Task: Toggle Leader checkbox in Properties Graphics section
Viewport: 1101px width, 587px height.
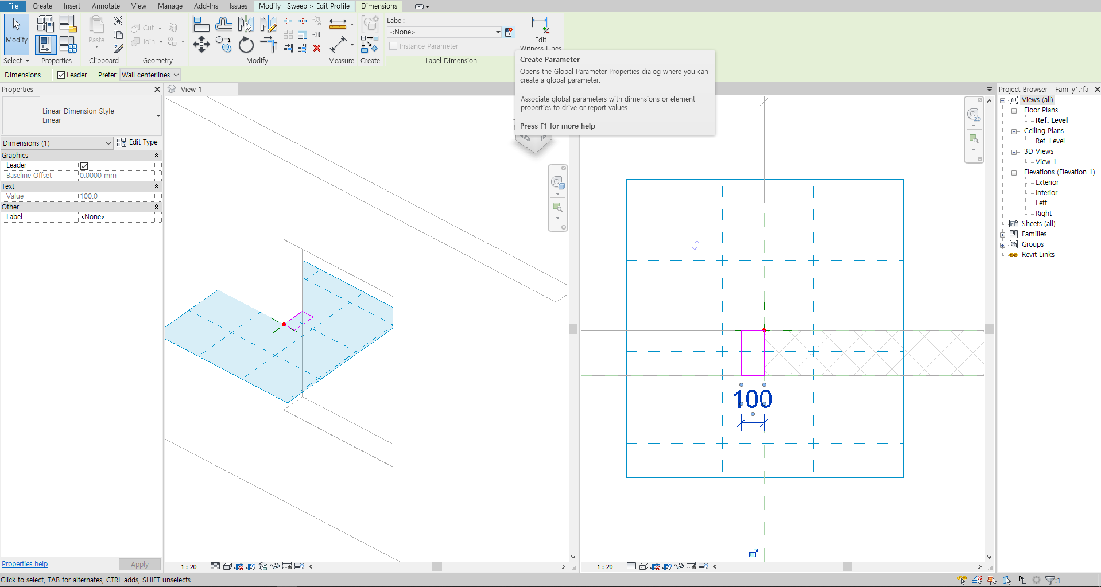Action: [x=84, y=166]
